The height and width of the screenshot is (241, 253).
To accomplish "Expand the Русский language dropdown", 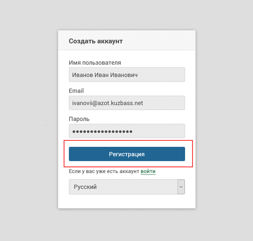I will click(127, 187).
